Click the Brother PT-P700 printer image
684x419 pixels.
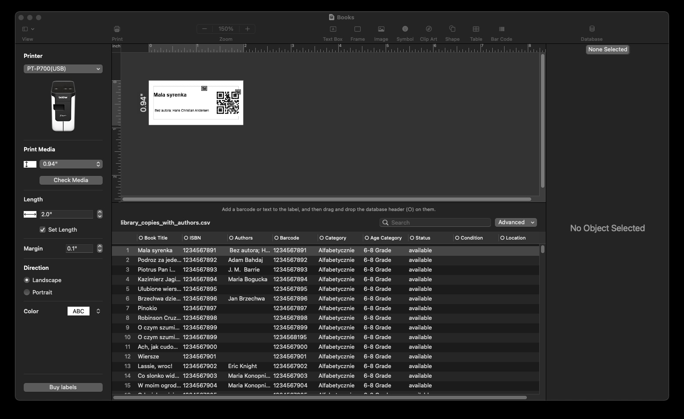tap(63, 106)
